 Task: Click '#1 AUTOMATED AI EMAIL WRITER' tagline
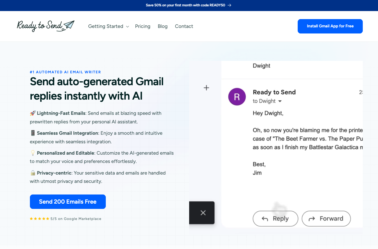click(x=65, y=72)
